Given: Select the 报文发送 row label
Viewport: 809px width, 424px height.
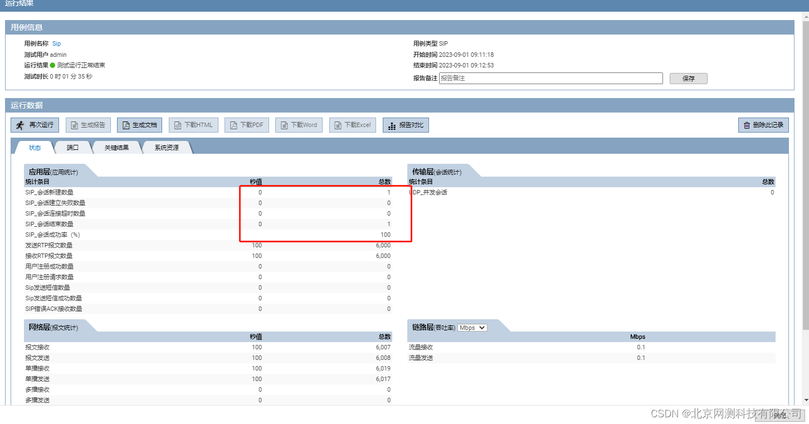Looking at the screenshot, I should pos(37,358).
